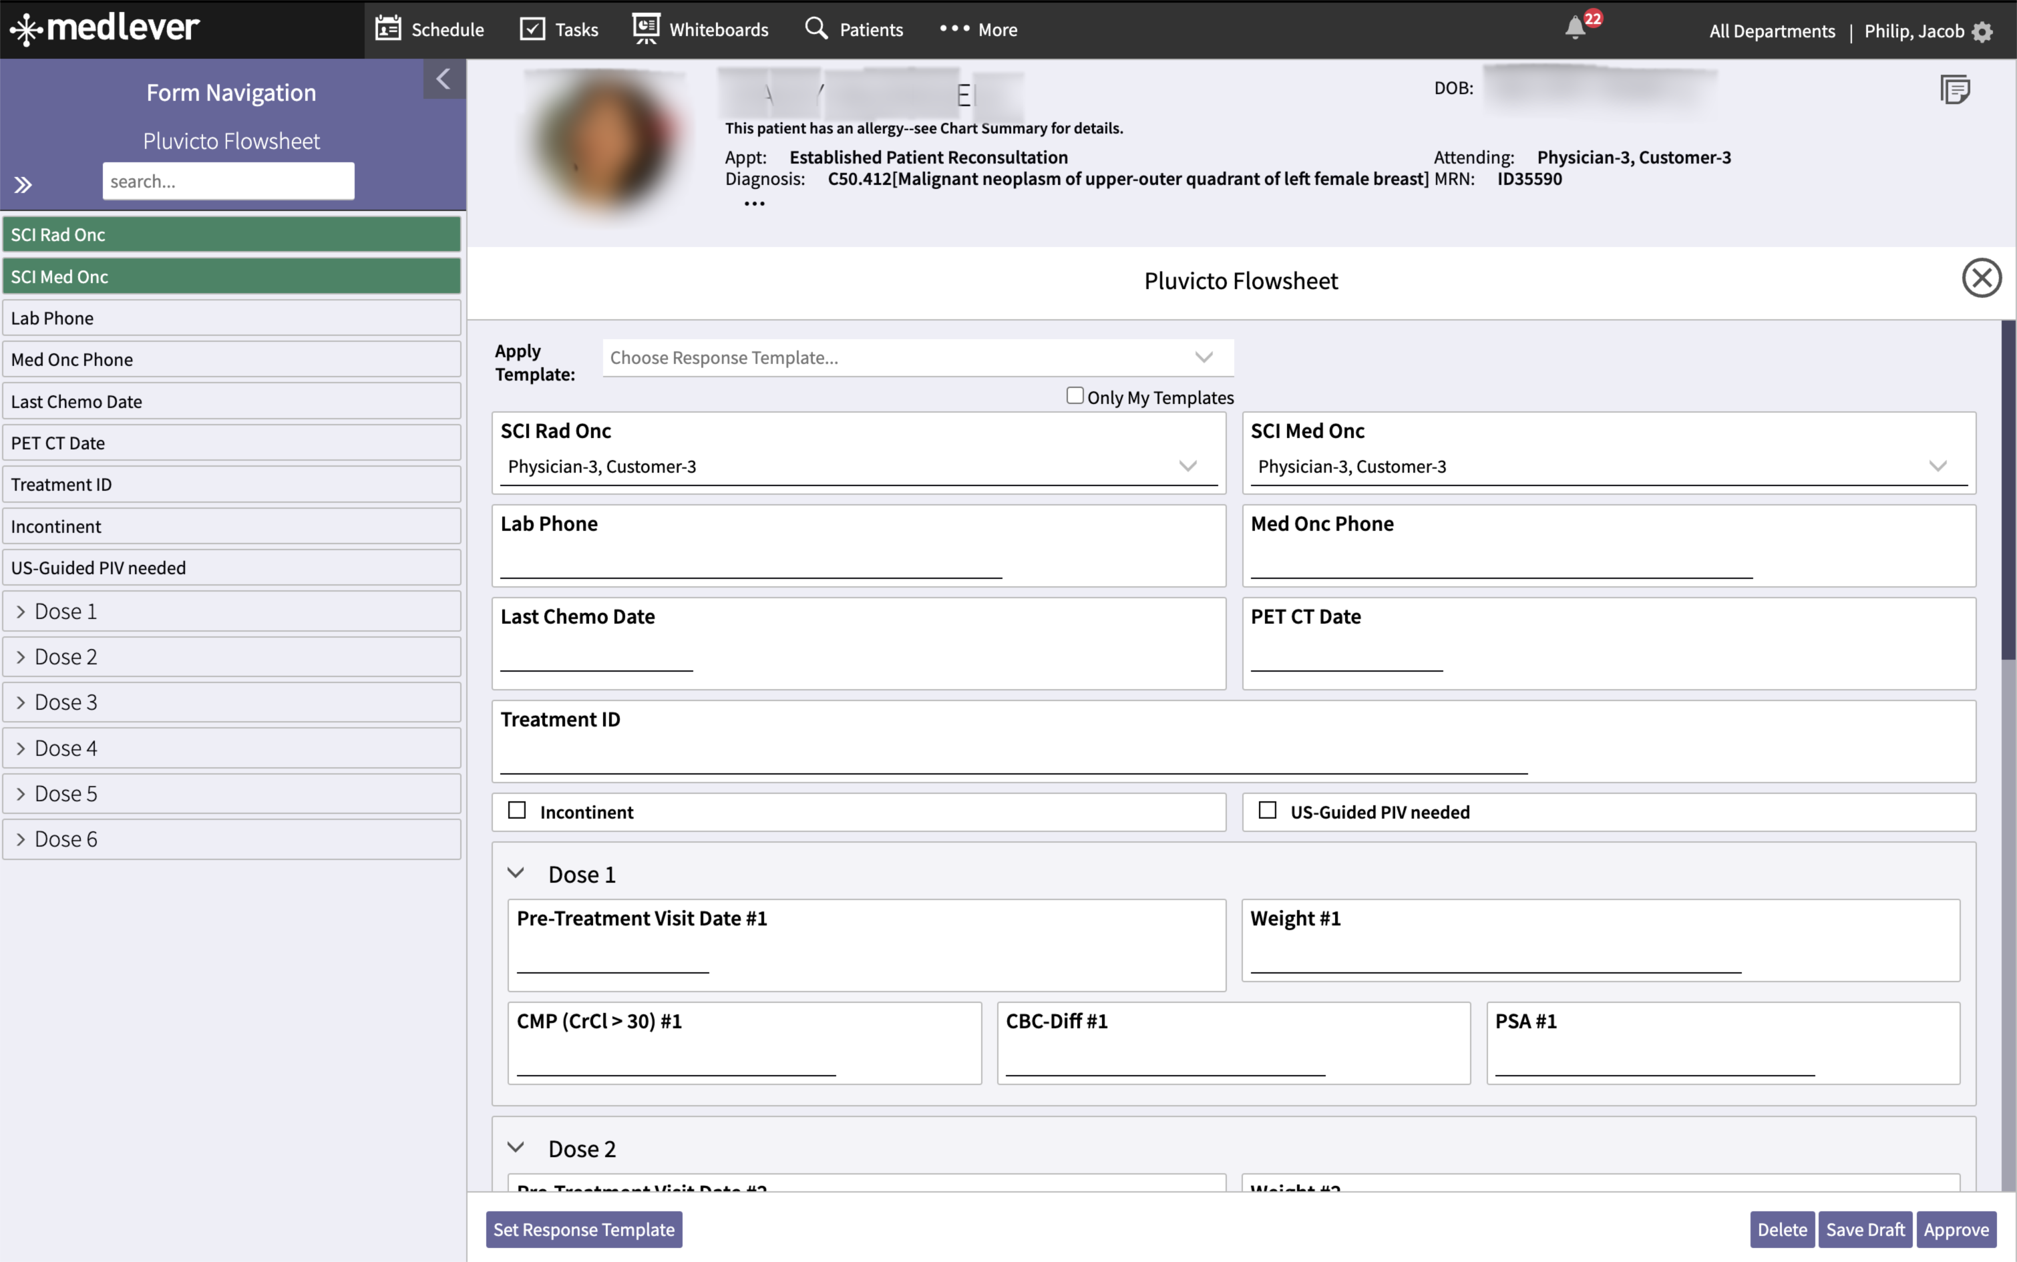The height and width of the screenshot is (1262, 2017).
Task: Collapse the Dose 2 section in form
Action: click(x=516, y=1148)
